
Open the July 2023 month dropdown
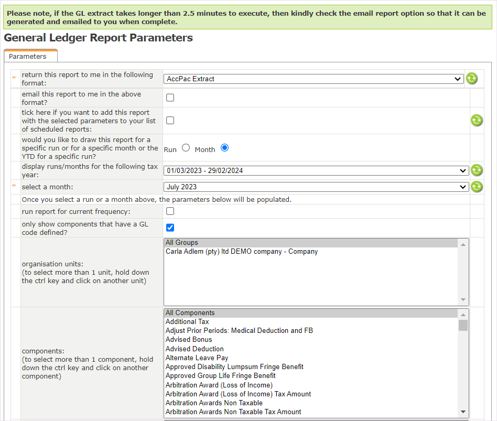[316, 187]
